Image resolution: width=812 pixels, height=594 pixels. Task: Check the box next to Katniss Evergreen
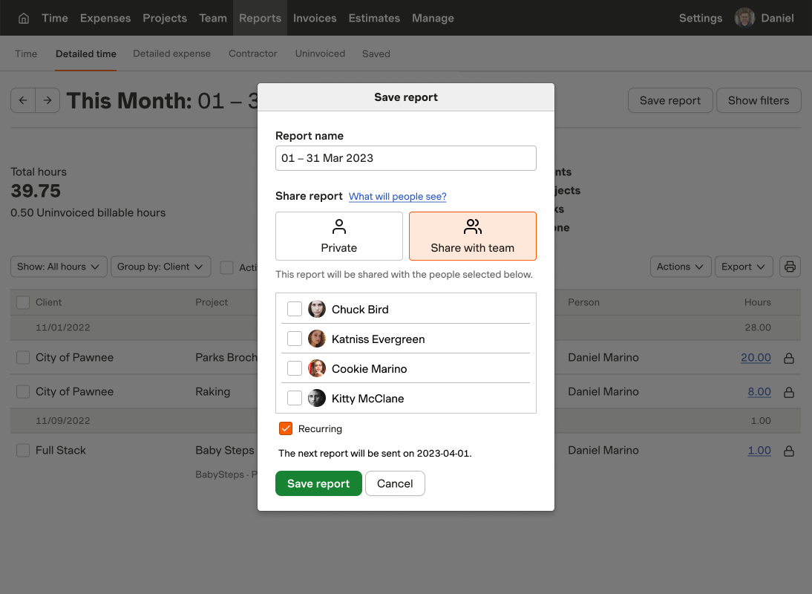294,339
